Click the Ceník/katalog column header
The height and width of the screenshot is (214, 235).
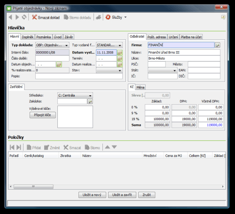tap(40, 156)
